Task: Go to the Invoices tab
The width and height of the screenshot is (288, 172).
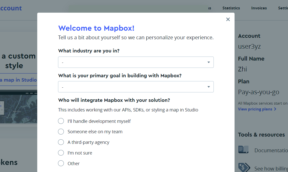Action: coord(259,8)
